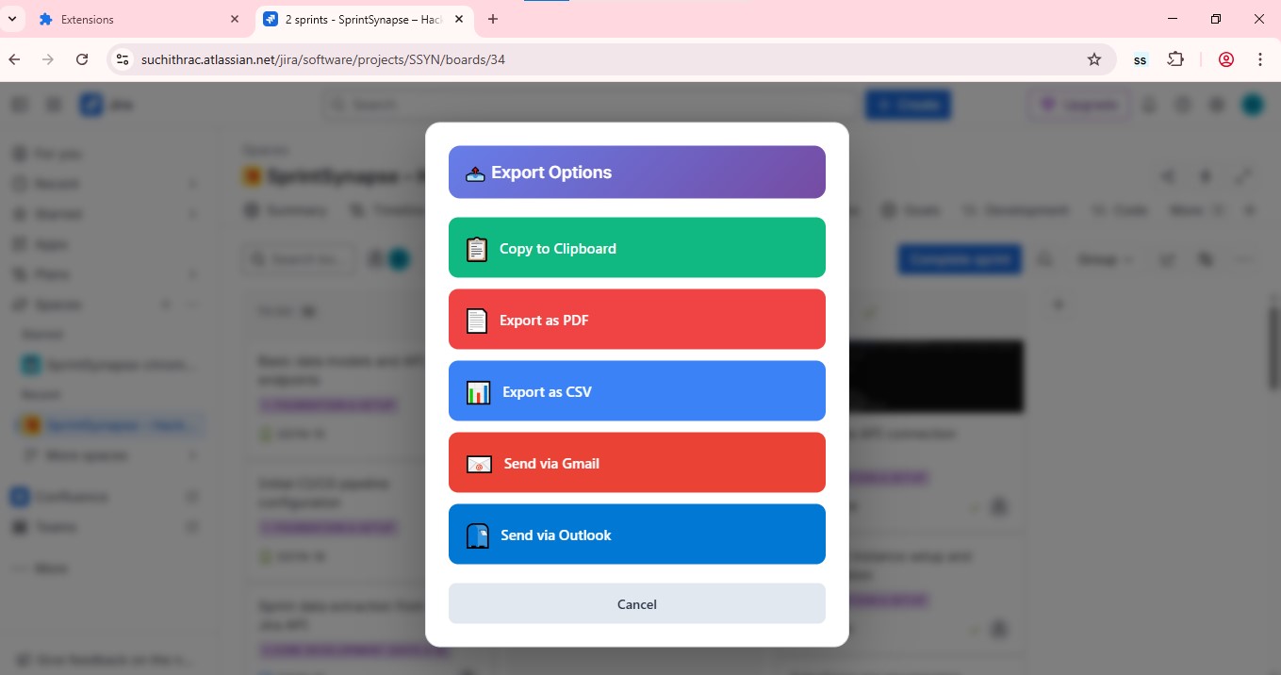Go back to the previous page
Viewport: 1281px width, 675px height.
click(x=14, y=59)
